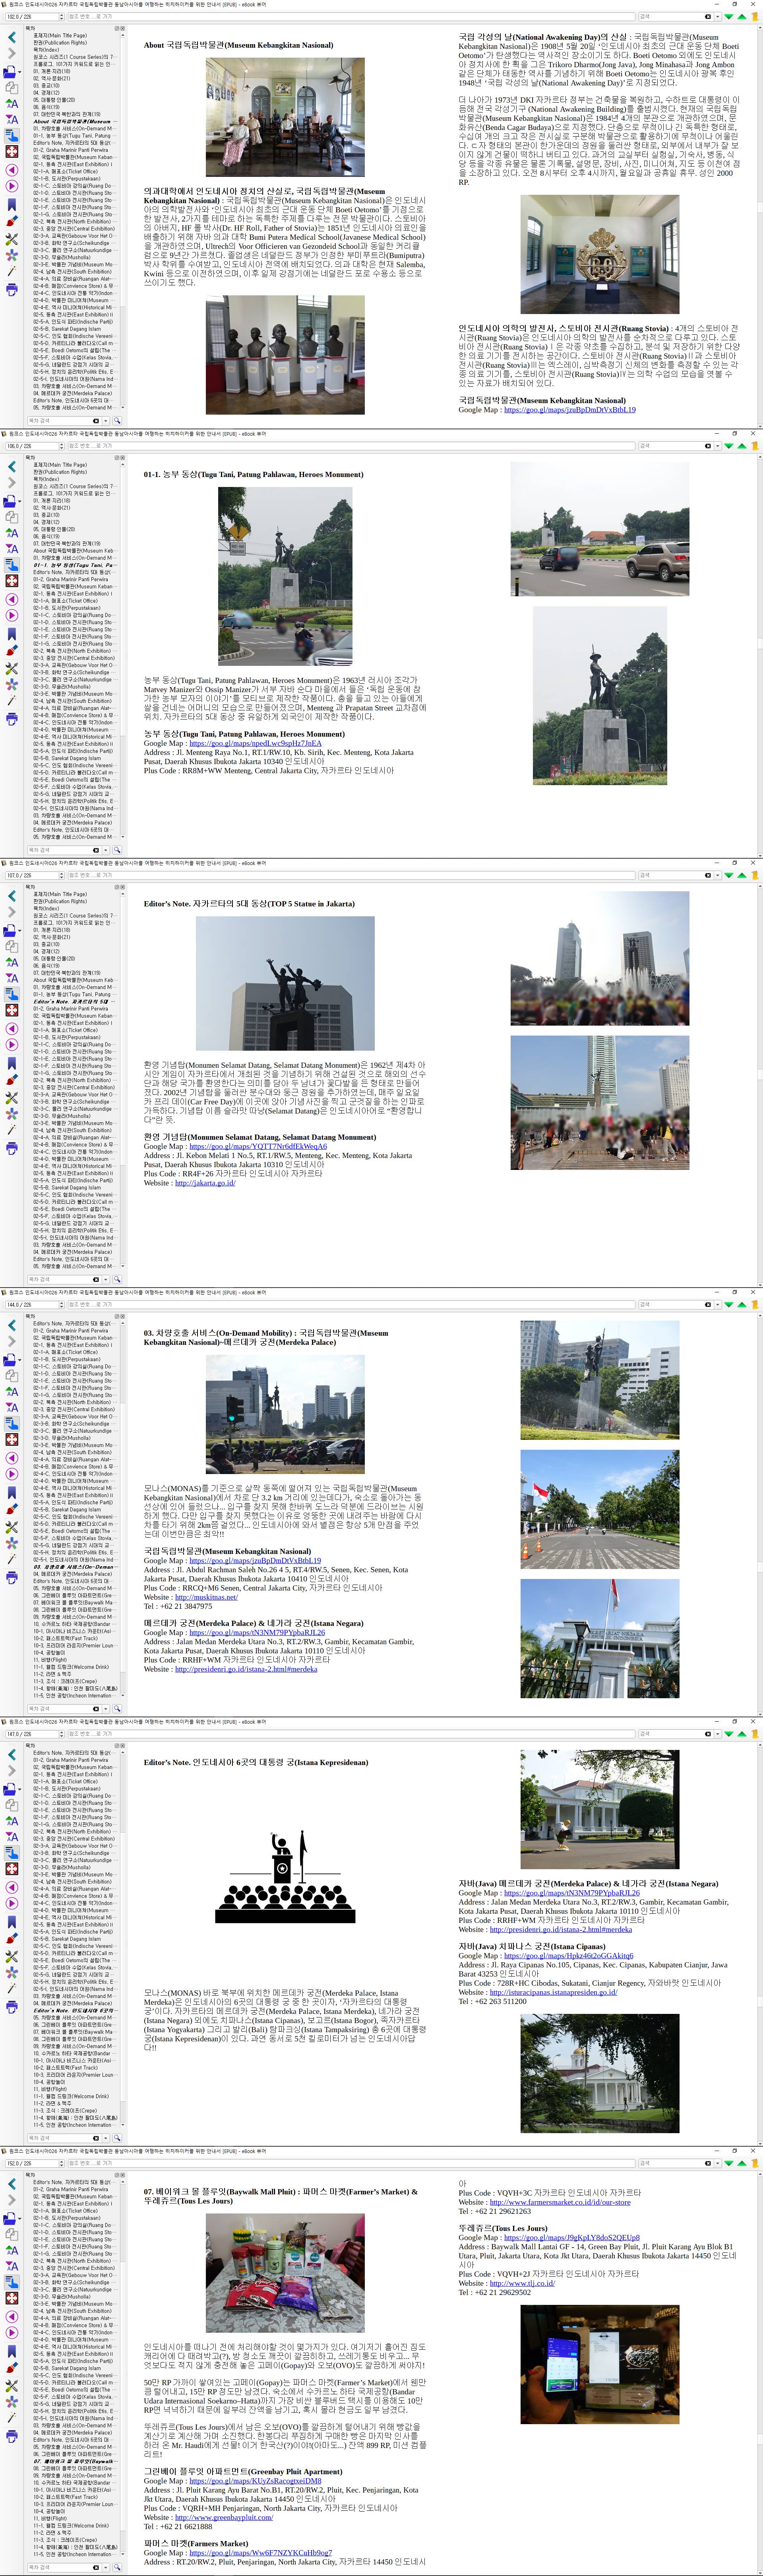Go to previous page in 147.0 / 226 window
The height and width of the screenshot is (2576, 763).
pyautogui.click(x=11, y=1887)
